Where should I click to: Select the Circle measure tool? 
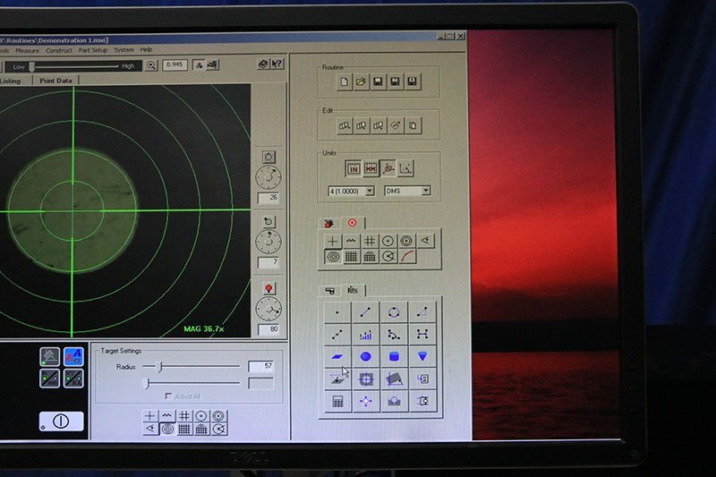point(394,312)
